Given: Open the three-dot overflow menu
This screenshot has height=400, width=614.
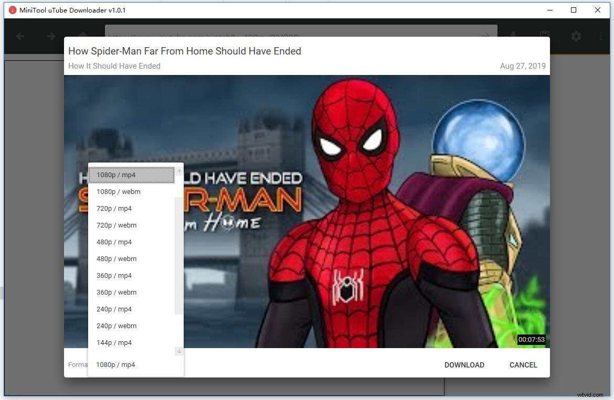Looking at the screenshot, I should (x=600, y=36).
